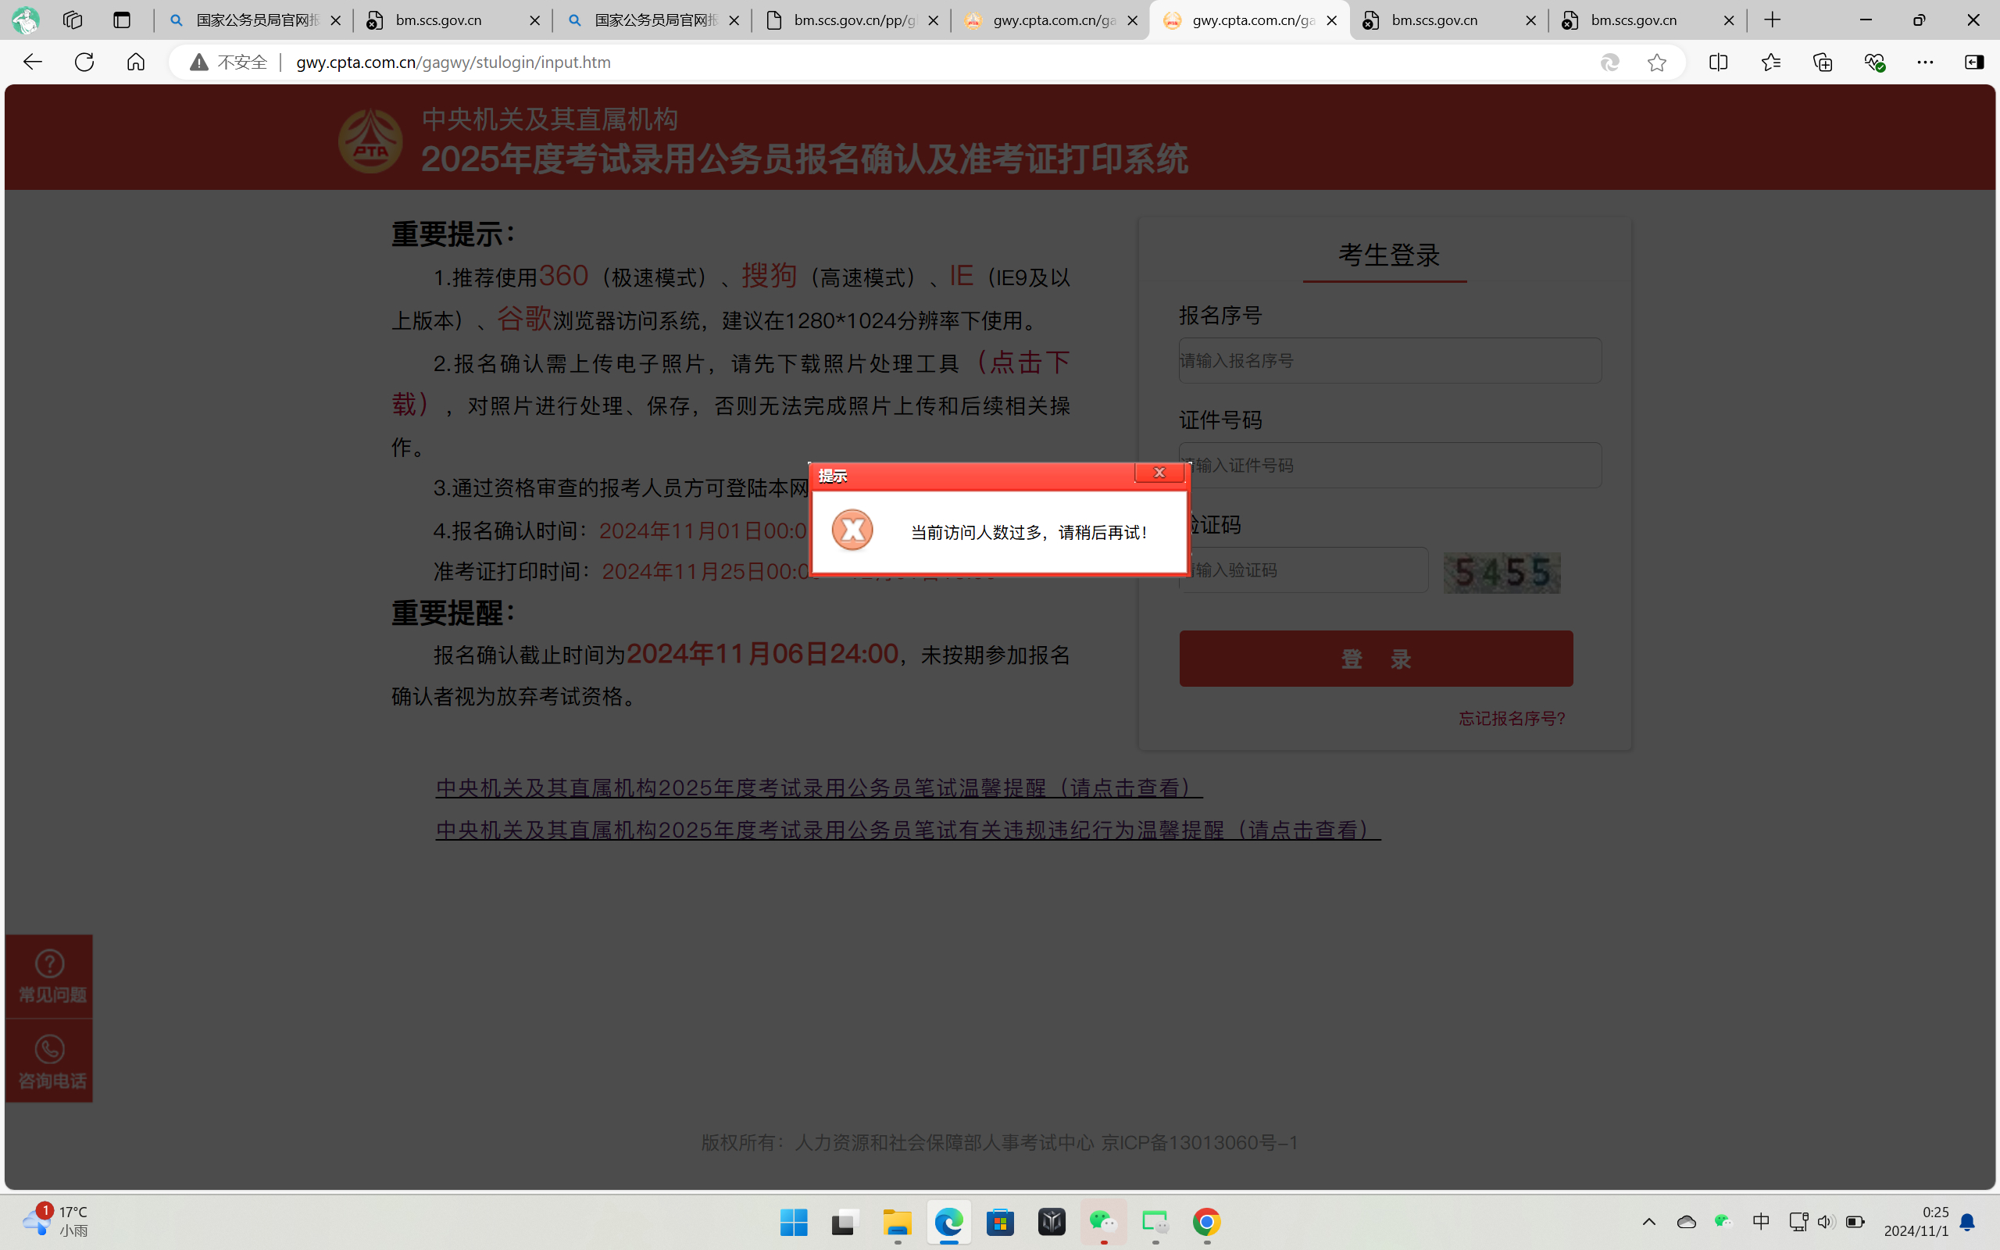Open the clock and date 0:25
Screen dimensions: 2000x1250
(1916, 1221)
